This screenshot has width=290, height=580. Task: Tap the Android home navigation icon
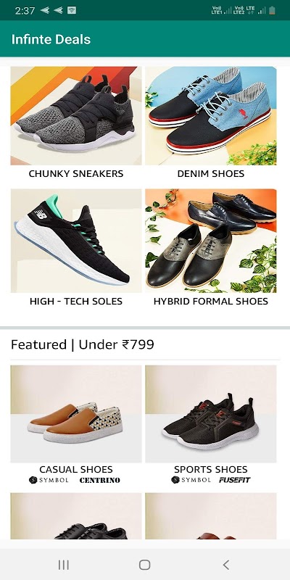pyautogui.click(x=144, y=565)
